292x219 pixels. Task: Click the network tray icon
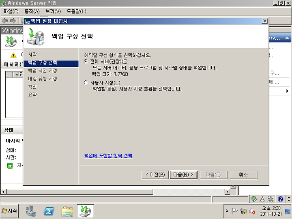(x=243, y=211)
